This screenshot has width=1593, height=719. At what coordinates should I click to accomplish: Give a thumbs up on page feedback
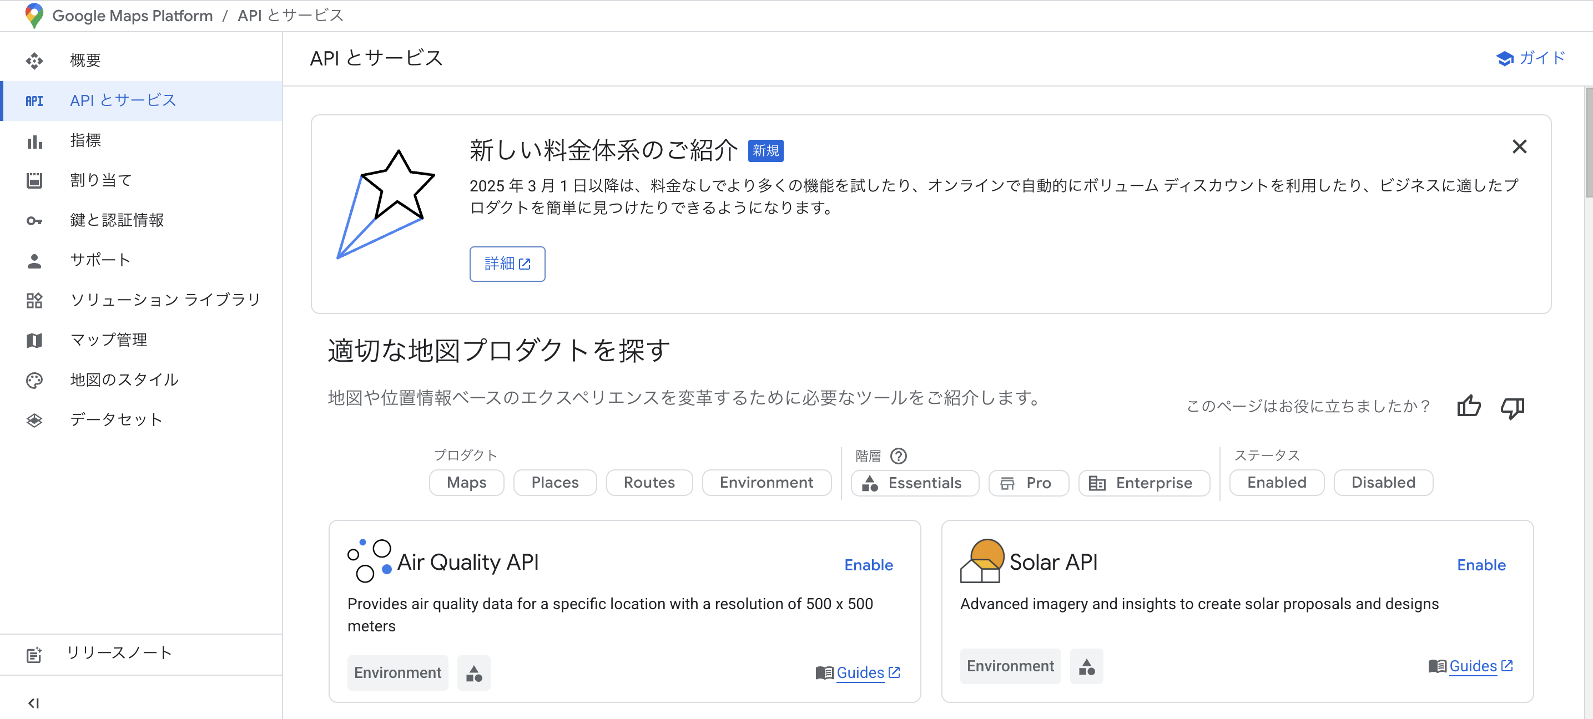point(1469,406)
